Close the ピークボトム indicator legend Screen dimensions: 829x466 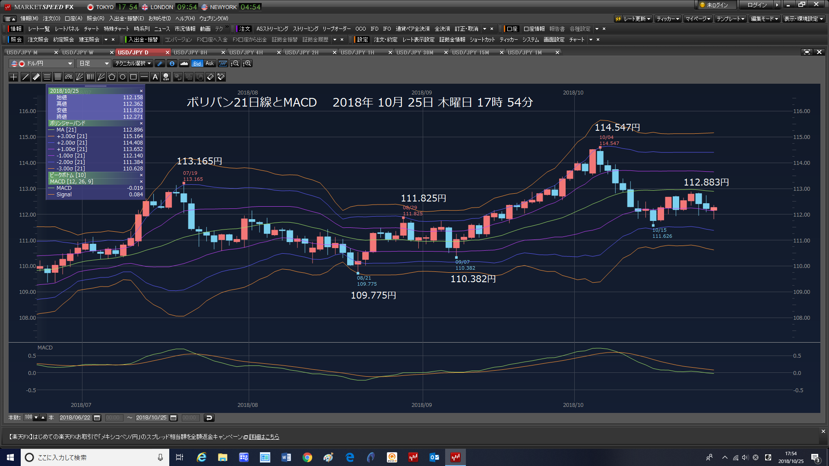point(141,175)
